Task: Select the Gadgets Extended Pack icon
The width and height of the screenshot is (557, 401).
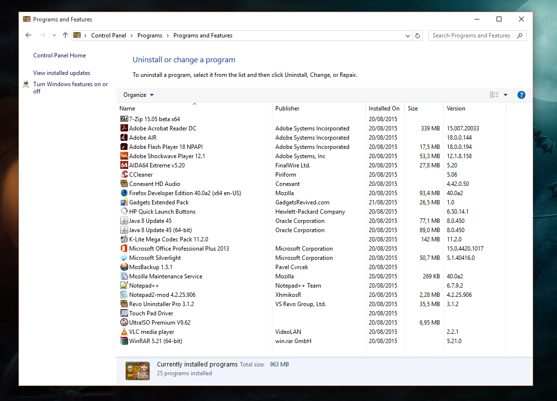Action: click(124, 202)
